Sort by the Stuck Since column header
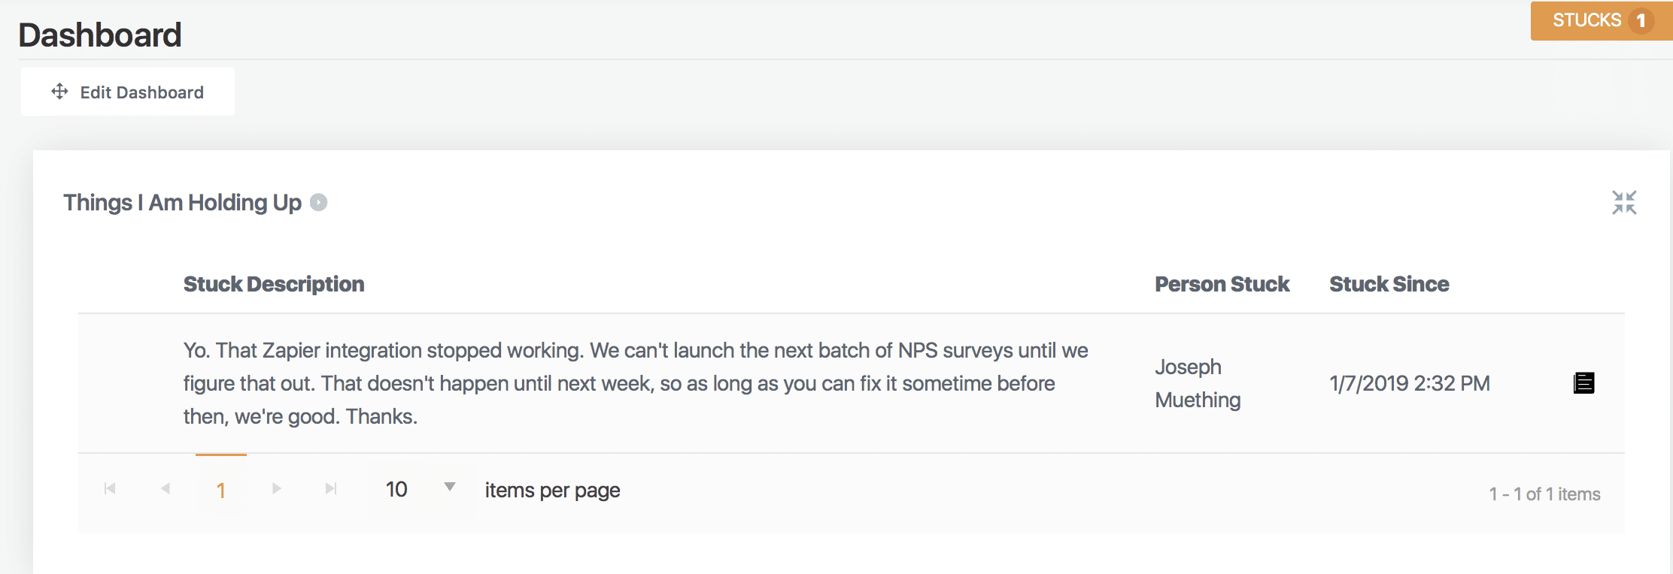Screen dimensions: 1673x574 click(x=1389, y=284)
